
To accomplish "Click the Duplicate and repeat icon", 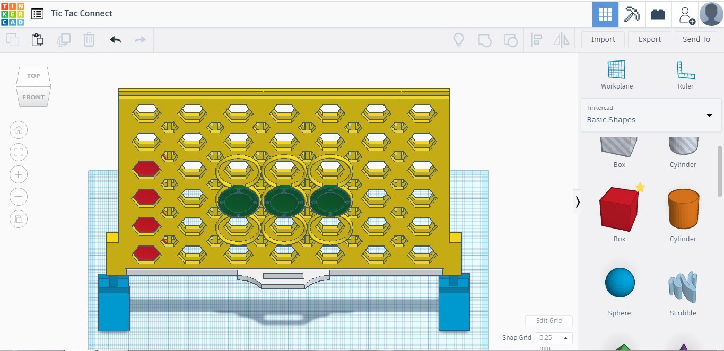I will [x=64, y=40].
